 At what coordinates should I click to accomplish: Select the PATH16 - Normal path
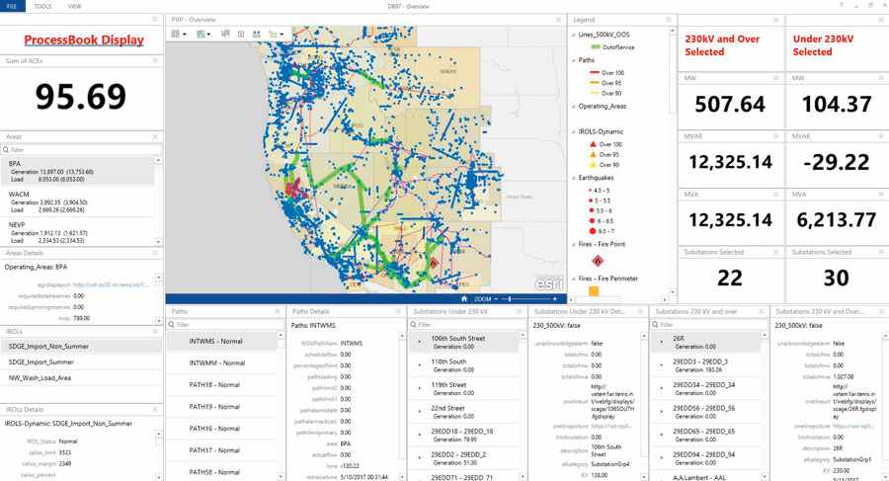pos(221,429)
